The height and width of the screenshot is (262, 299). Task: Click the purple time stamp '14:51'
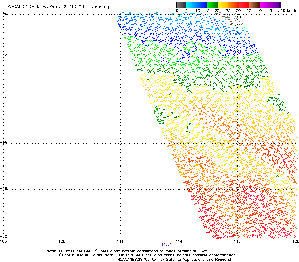166,245
